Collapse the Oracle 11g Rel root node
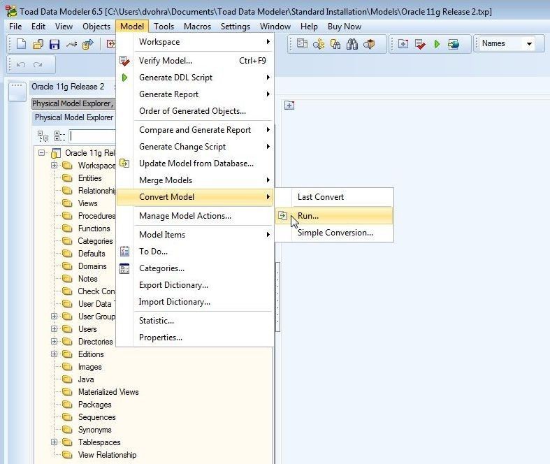Screen dimensions: 550x464 click(x=42, y=153)
